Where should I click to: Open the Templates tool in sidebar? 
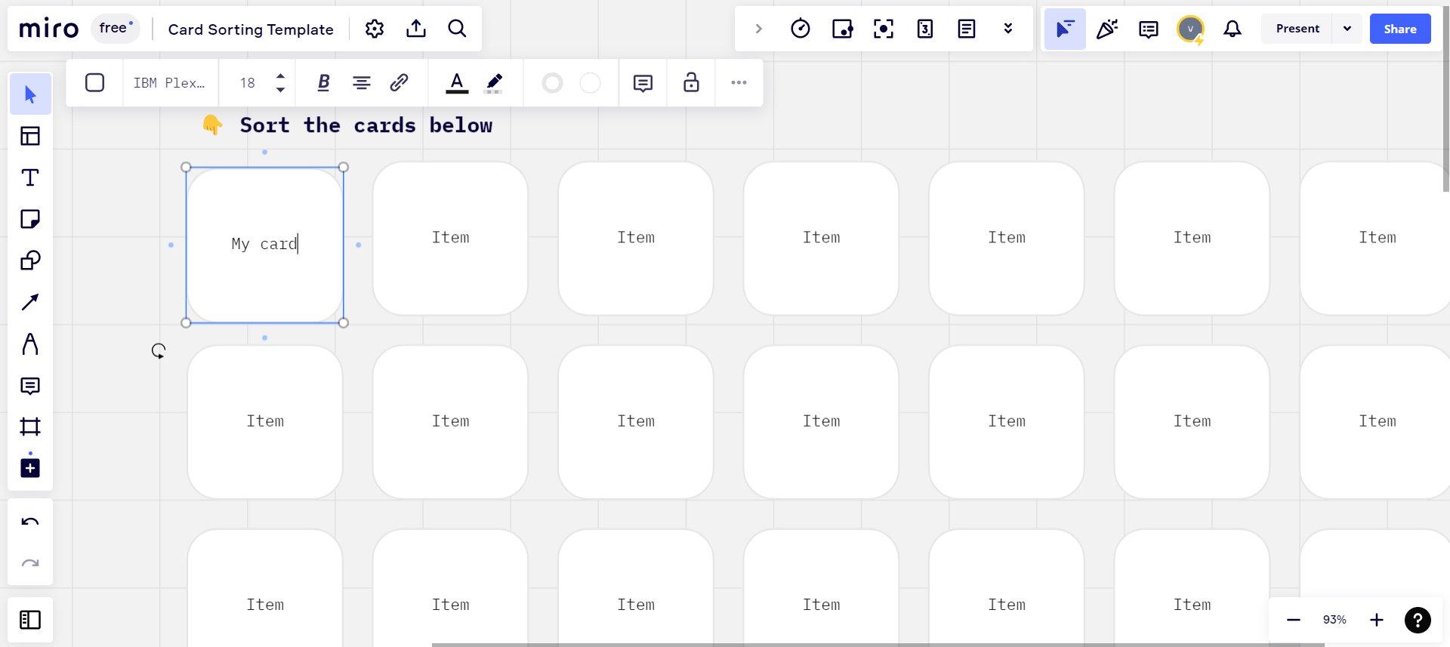[30, 136]
